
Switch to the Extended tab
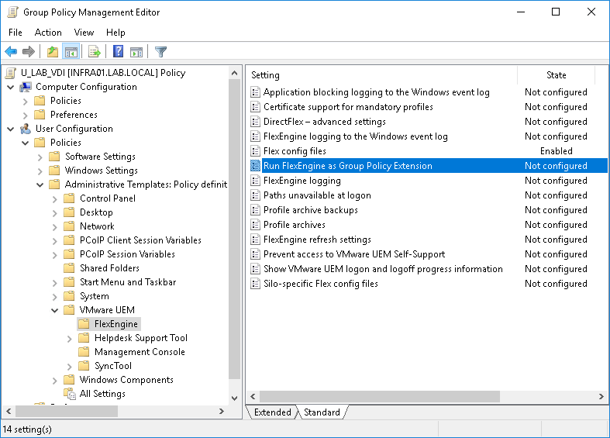point(272,412)
